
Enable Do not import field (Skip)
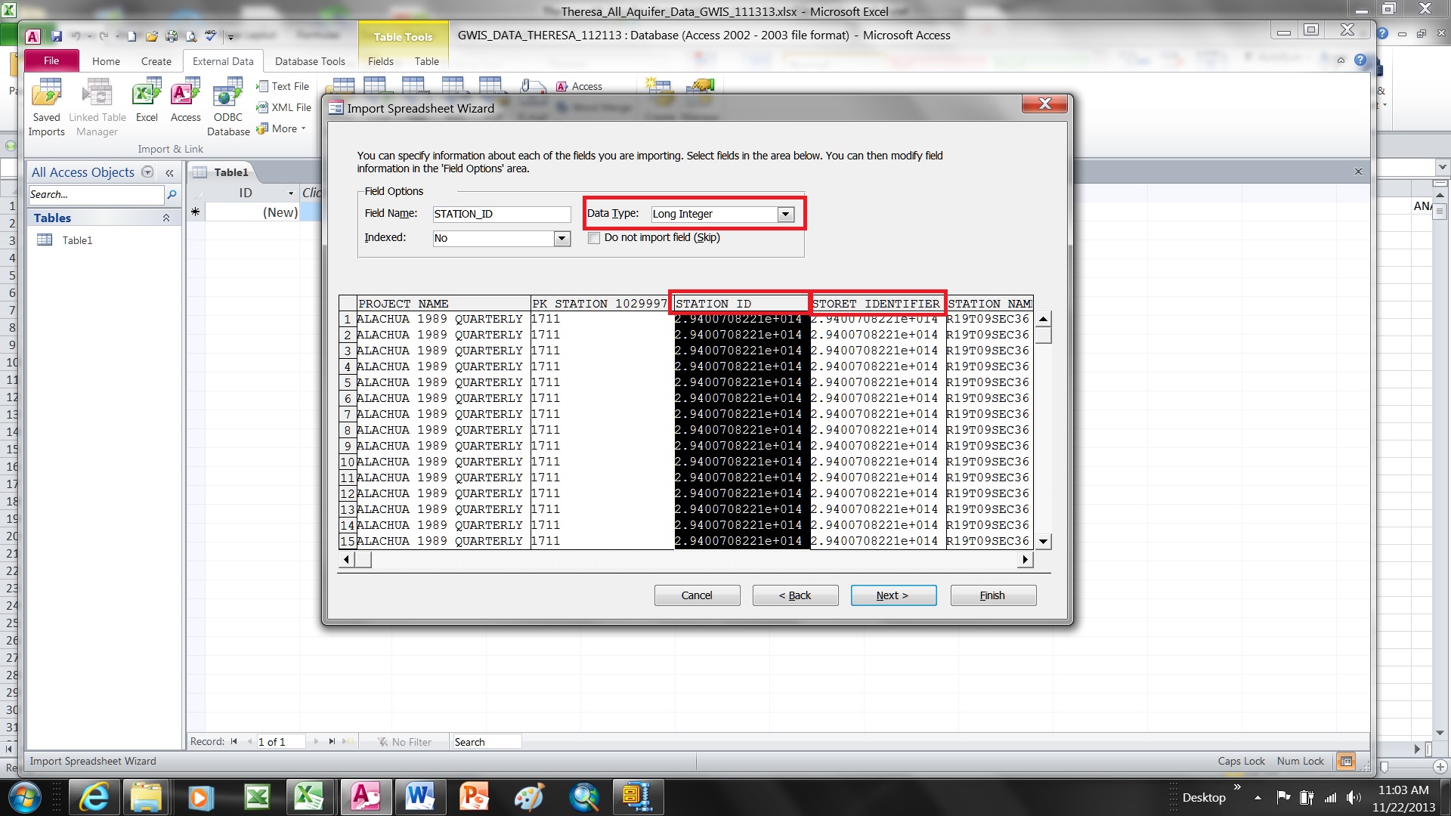(594, 238)
